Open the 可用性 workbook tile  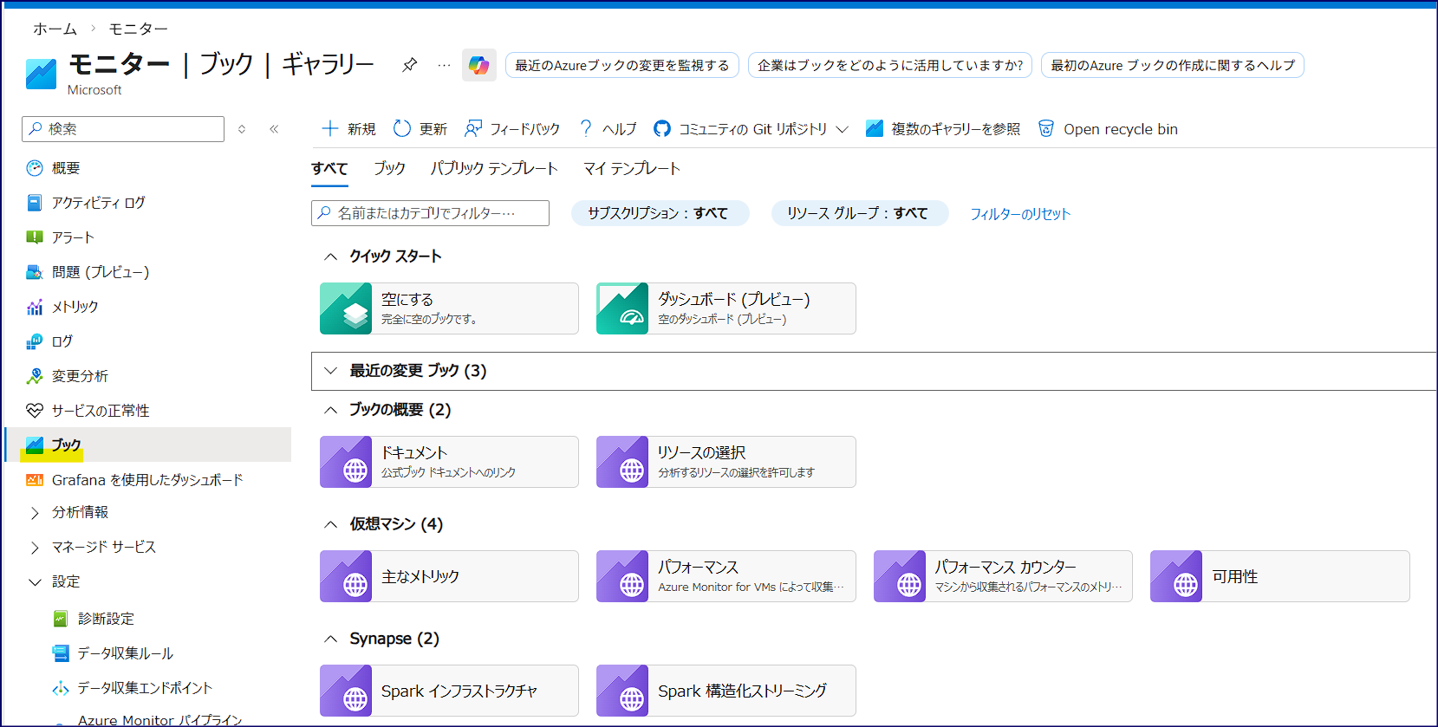click(x=1279, y=576)
